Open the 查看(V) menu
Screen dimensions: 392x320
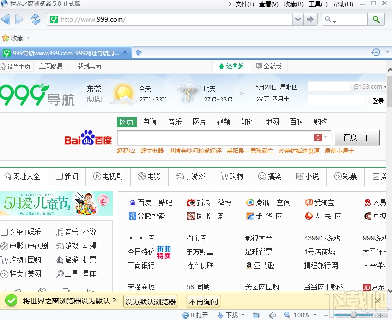tap(269, 4)
